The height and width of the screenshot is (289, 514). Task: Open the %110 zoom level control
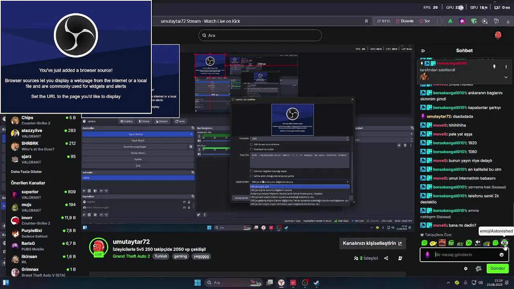click(x=383, y=21)
